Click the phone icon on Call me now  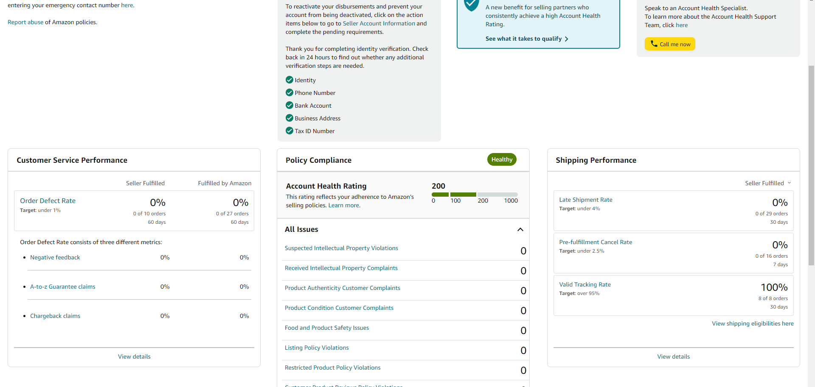point(654,44)
